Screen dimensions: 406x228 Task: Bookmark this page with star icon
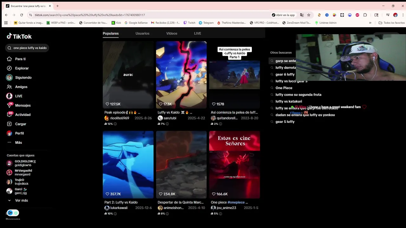(309, 15)
